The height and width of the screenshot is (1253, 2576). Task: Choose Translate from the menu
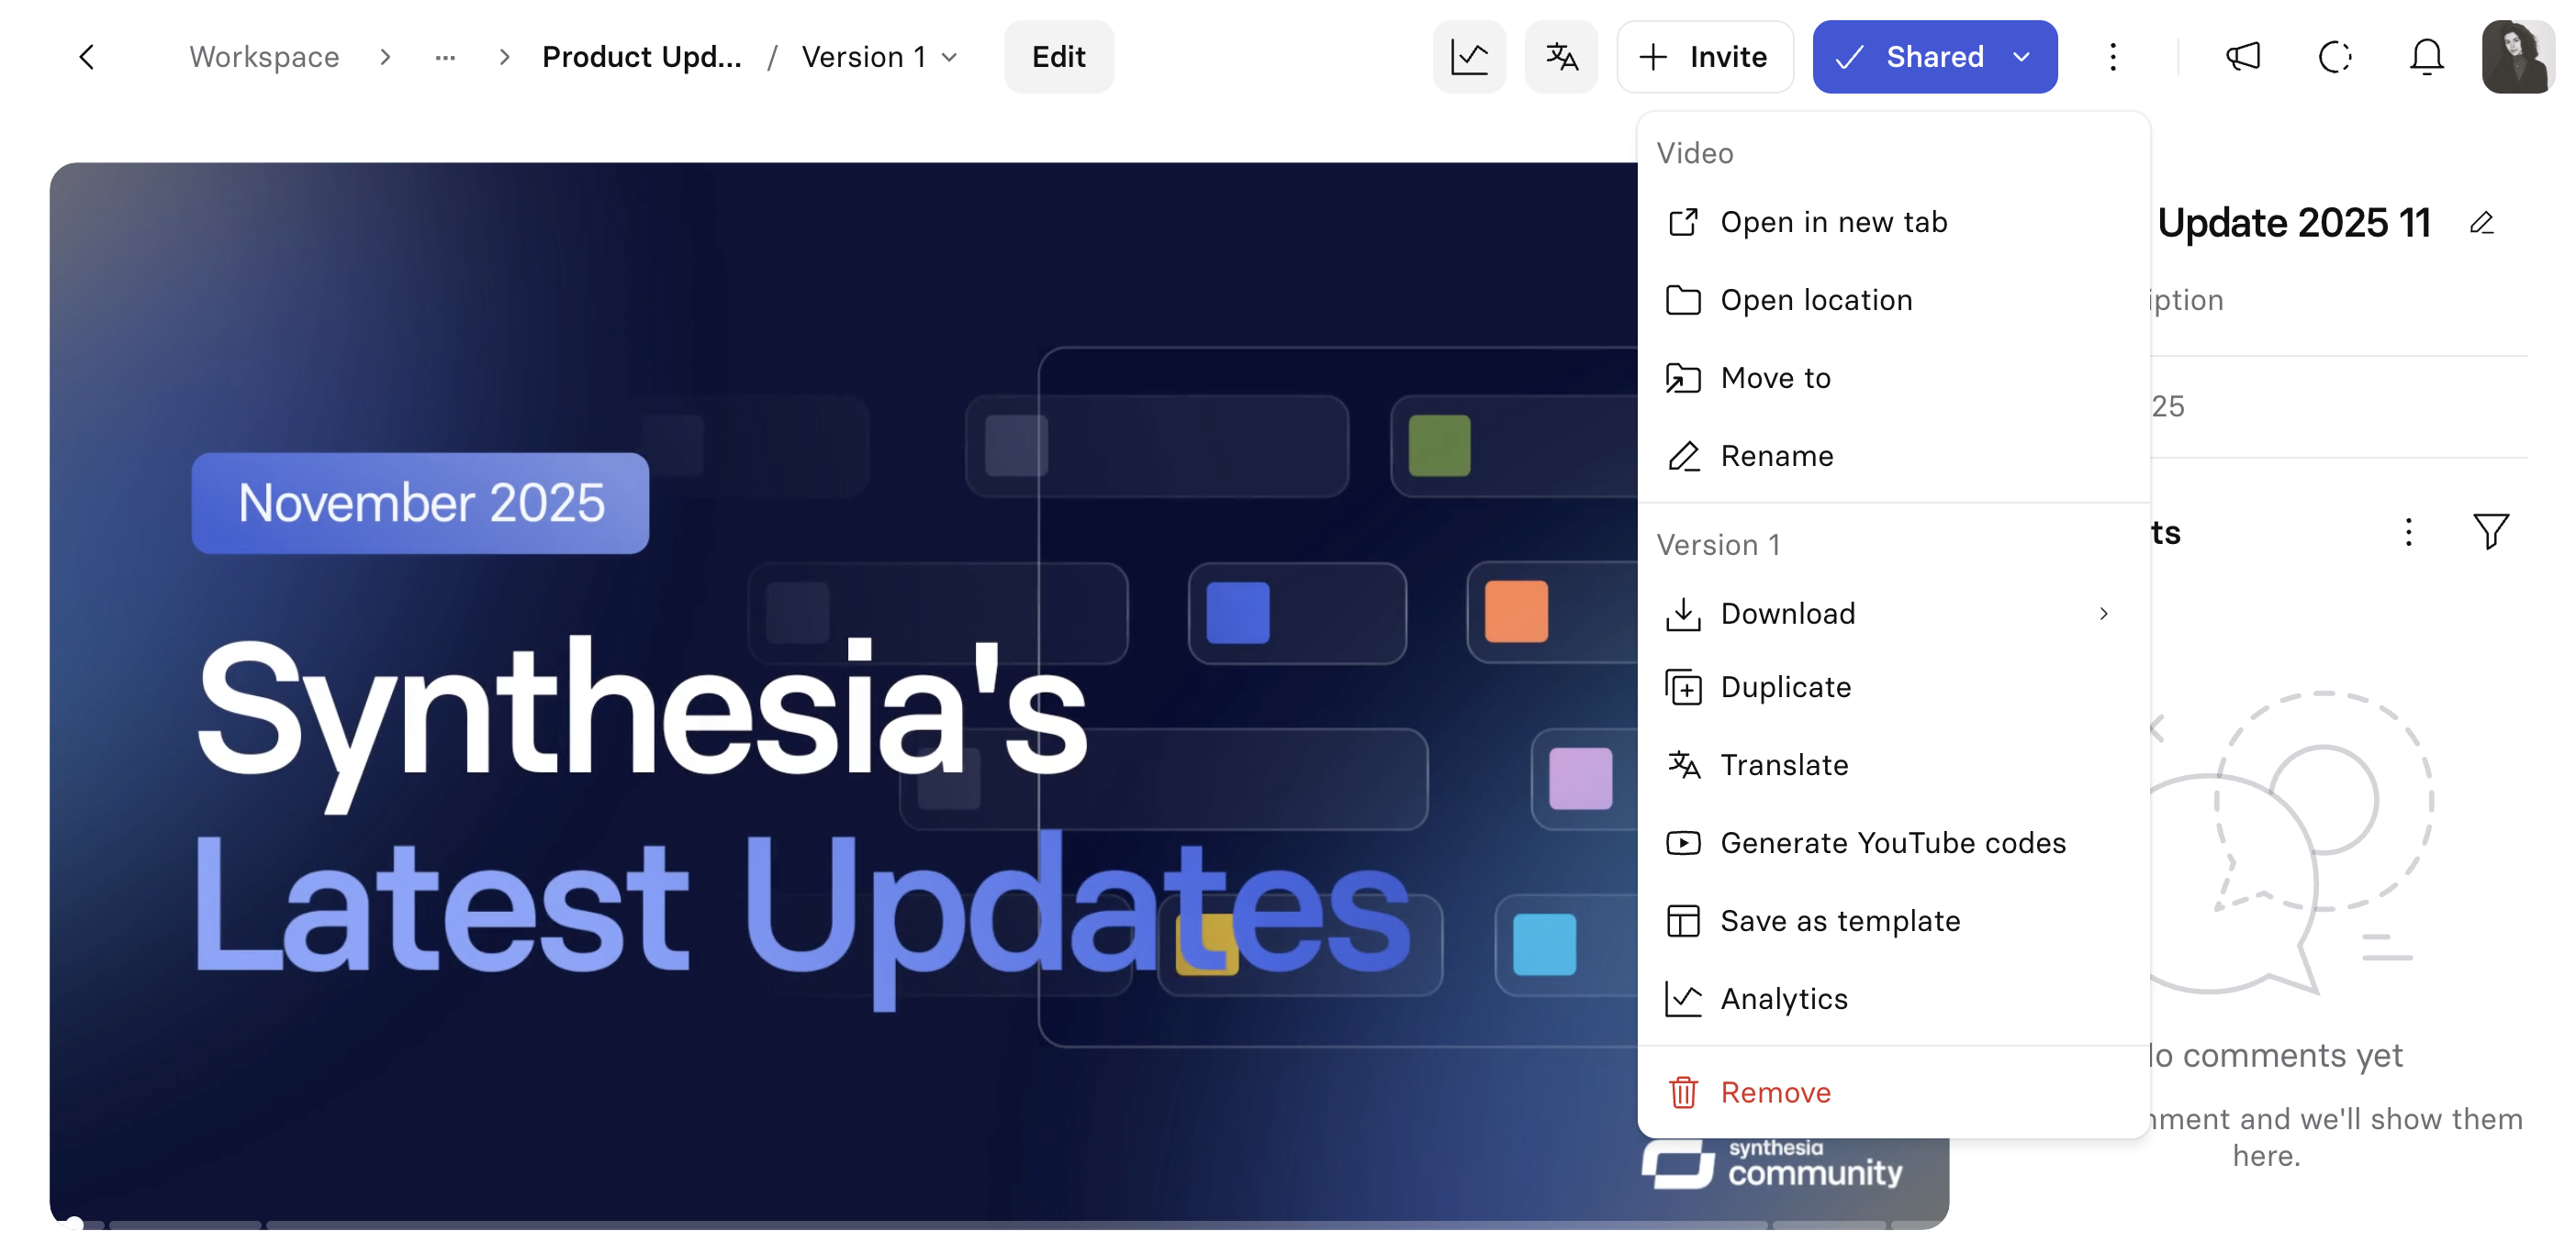[1893, 765]
